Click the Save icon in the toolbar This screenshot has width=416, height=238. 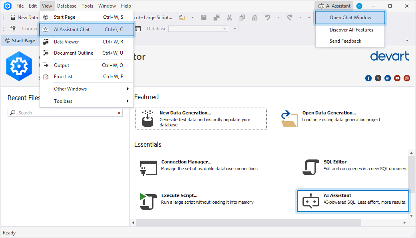(204, 18)
